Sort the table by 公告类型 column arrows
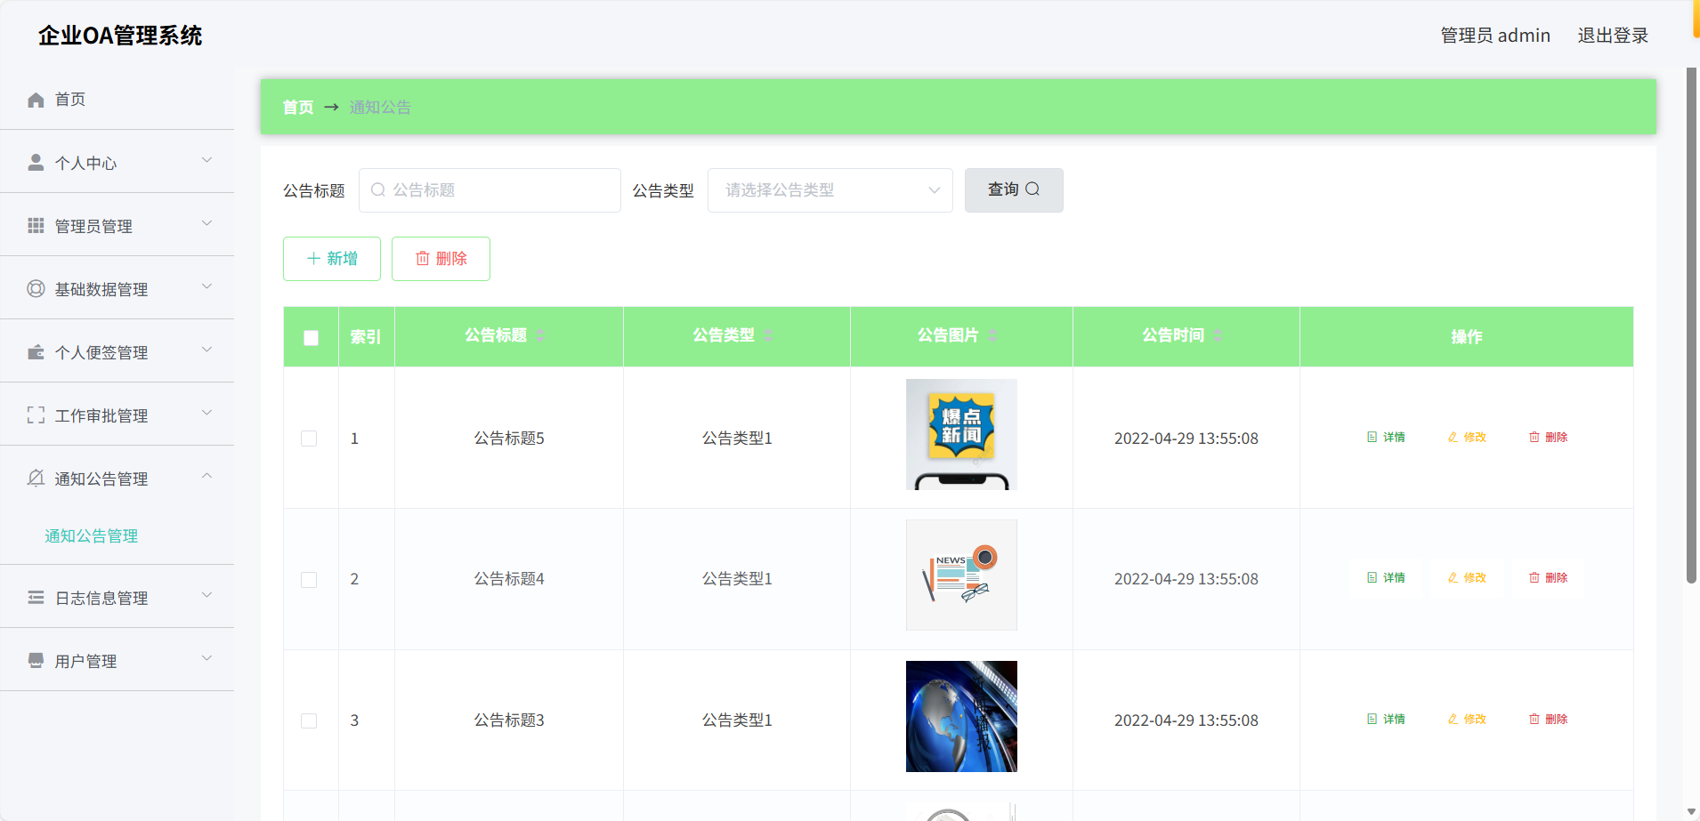This screenshot has width=1700, height=821. tap(768, 335)
